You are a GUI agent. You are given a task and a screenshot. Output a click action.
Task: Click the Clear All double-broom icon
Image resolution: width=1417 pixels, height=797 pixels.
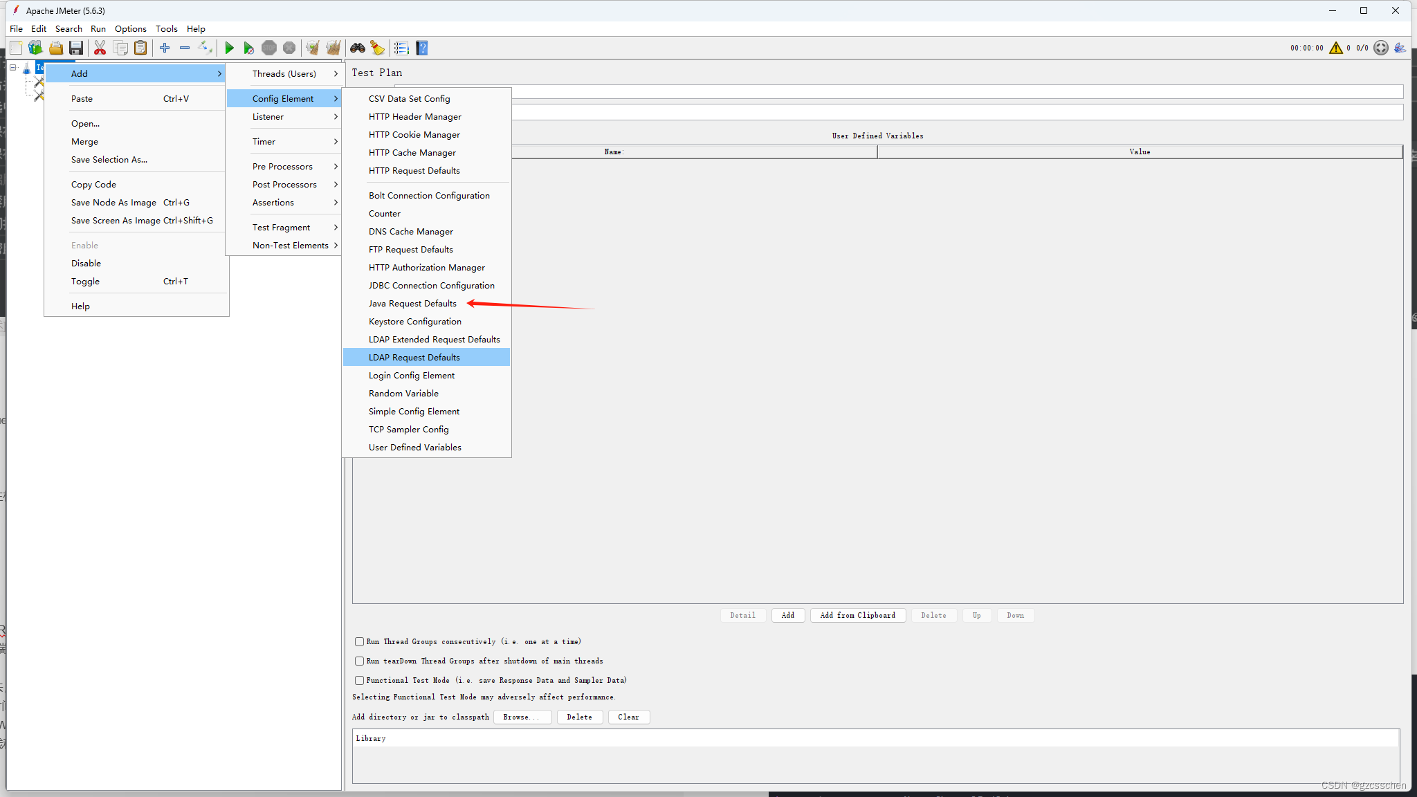[333, 48]
